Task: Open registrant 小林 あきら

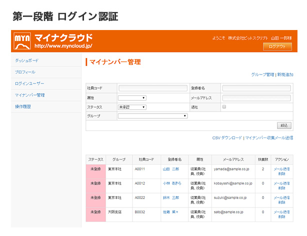Action: [172, 183]
